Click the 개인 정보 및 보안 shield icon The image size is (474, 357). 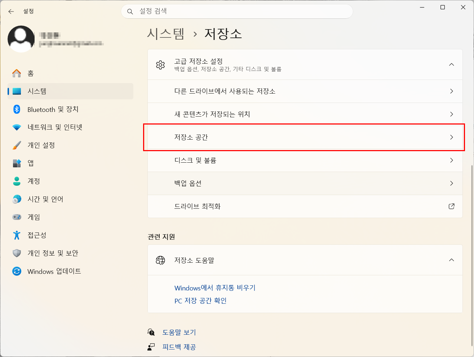coord(17,253)
